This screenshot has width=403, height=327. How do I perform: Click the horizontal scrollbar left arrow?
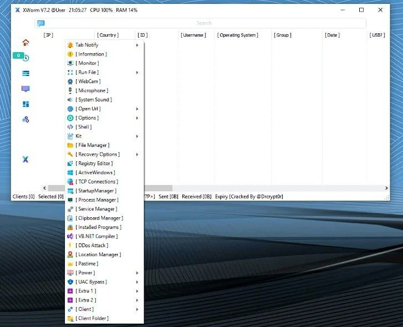pyautogui.click(x=44, y=188)
